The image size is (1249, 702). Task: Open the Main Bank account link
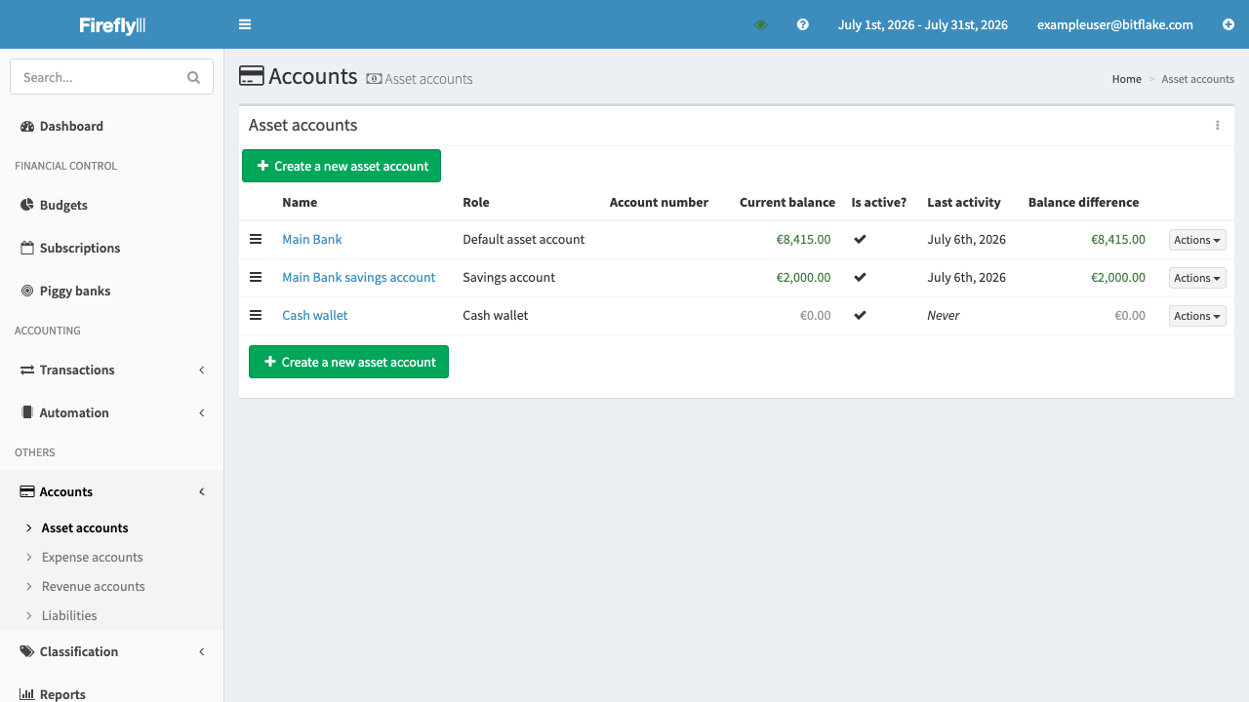(312, 239)
